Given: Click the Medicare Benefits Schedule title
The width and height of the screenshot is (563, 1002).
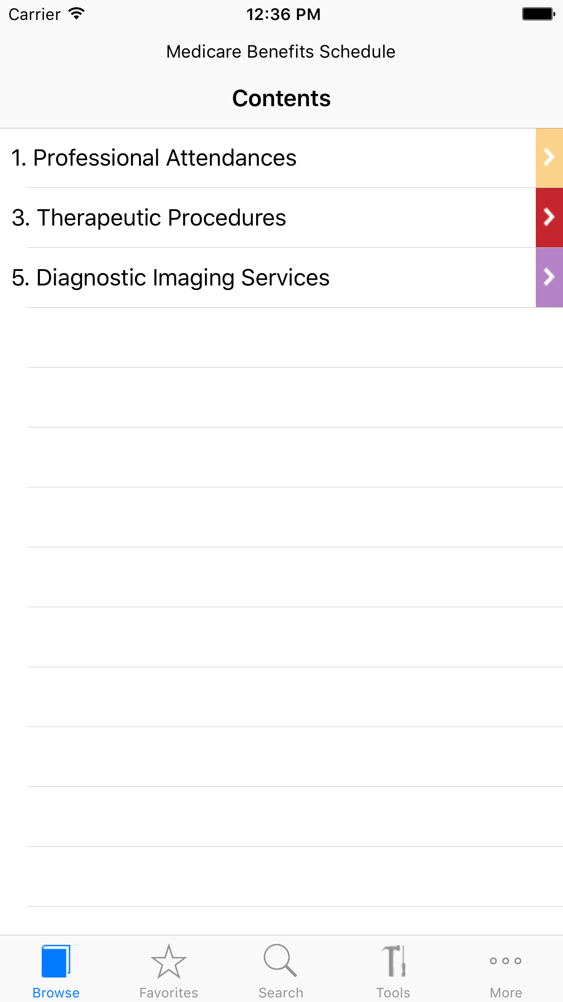Looking at the screenshot, I should pyautogui.click(x=281, y=52).
